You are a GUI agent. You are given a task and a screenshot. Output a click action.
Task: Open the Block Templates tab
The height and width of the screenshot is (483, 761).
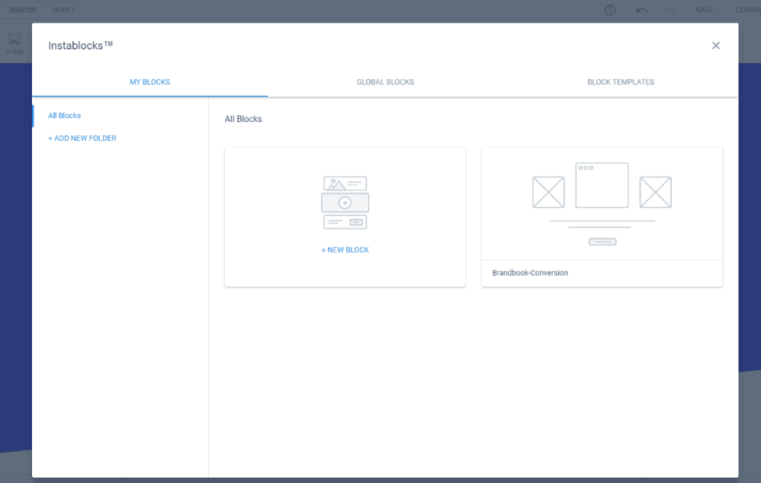(x=620, y=82)
